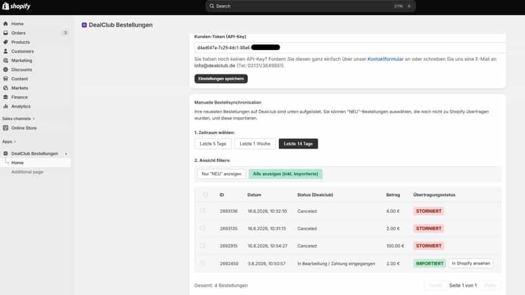Select Letzte 5 Tage time range
Screen dimensions: 525x295
(x=213, y=144)
